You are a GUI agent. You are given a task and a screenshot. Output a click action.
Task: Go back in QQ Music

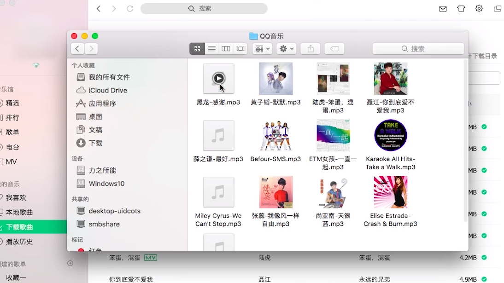pyautogui.click(x=99, y=9)
